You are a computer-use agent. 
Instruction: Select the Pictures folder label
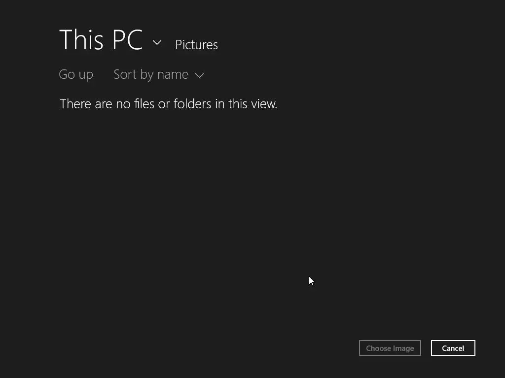click(x=196, y=45)
